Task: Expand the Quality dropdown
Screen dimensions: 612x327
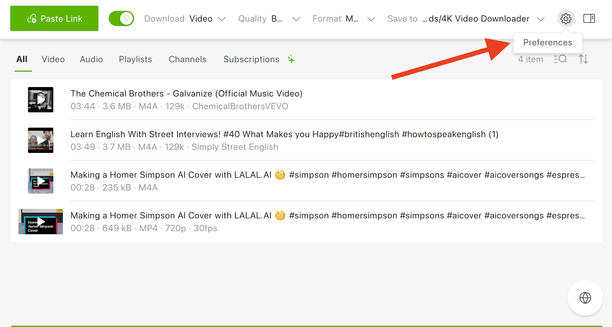Action: (269, 19)
